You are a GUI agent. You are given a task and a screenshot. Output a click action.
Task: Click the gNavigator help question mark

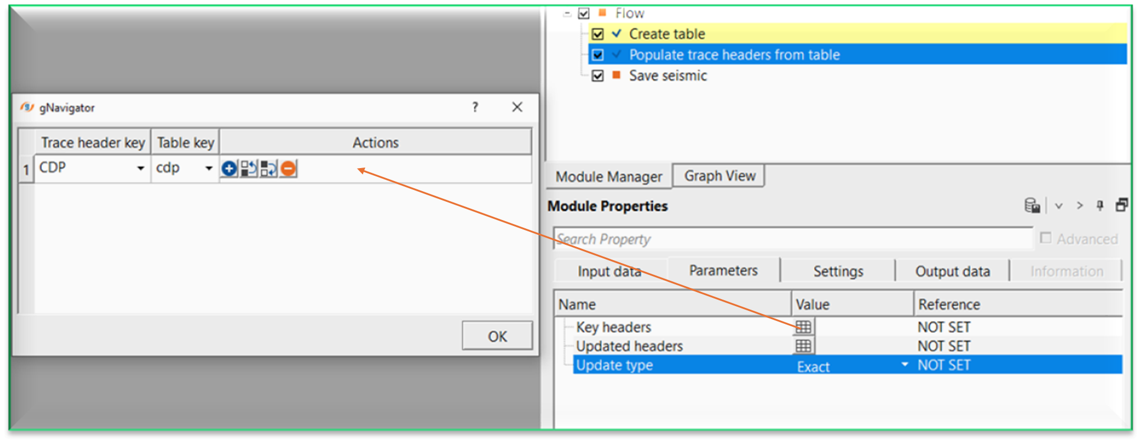475,107
